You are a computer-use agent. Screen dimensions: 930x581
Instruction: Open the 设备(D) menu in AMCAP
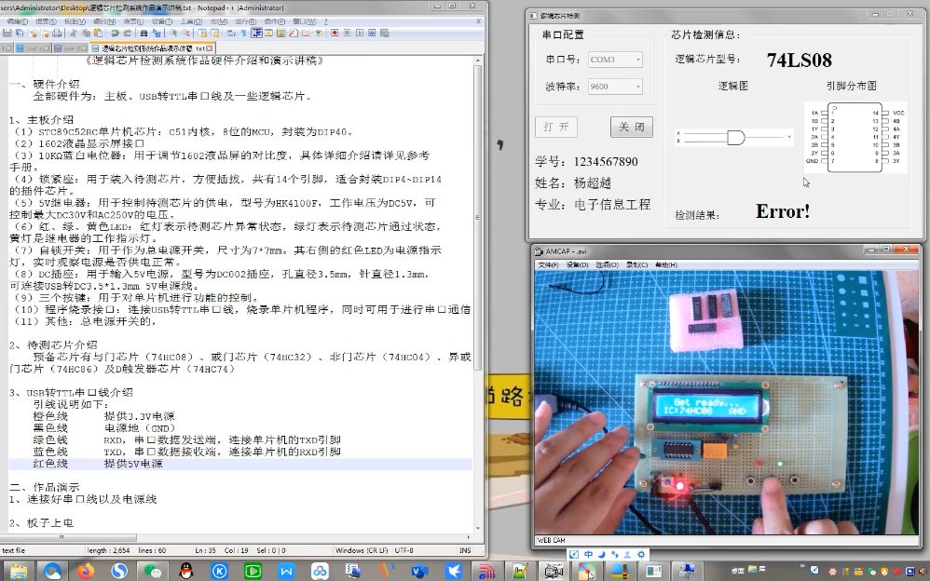point(577,264)
